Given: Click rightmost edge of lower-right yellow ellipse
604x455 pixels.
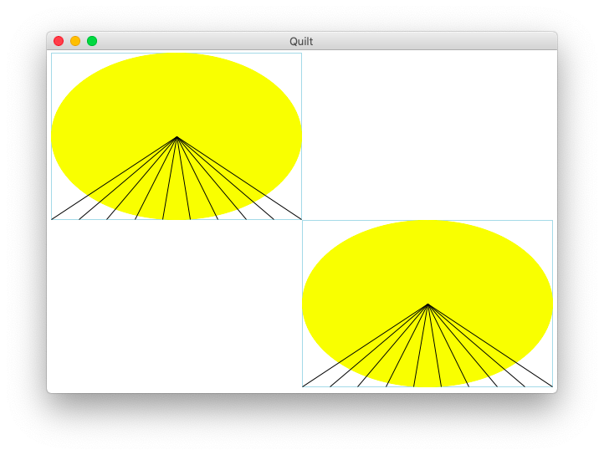Looking at the screenshot, I should [x=551, y=304].
